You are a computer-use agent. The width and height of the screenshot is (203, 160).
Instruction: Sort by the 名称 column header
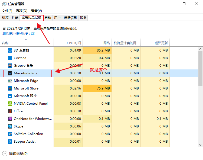(x=27, y=43)
